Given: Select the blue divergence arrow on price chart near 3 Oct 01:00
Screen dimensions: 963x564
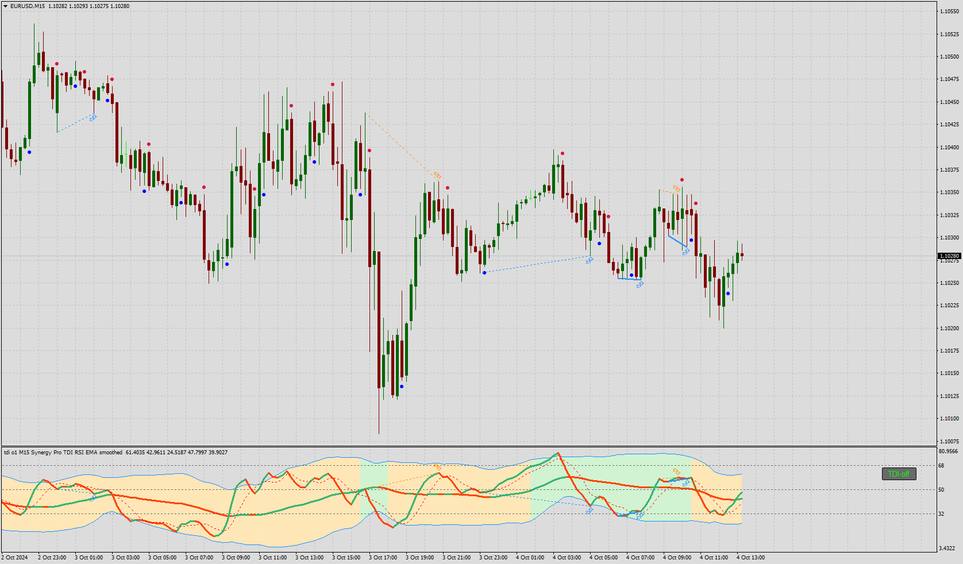Looking at the screenshot, I should point(93,117).
